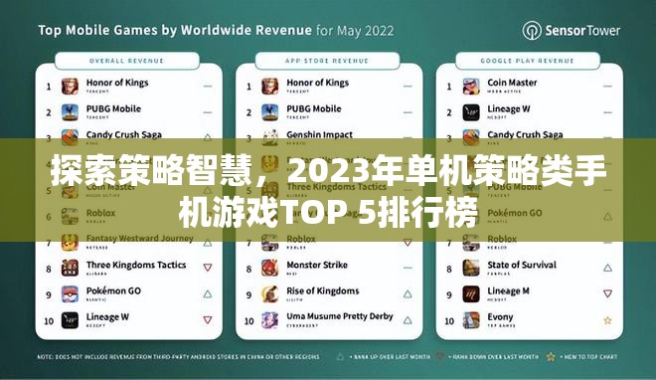Click the PUBG Mobile icon under App Store Revenue

tap(269, 112)
